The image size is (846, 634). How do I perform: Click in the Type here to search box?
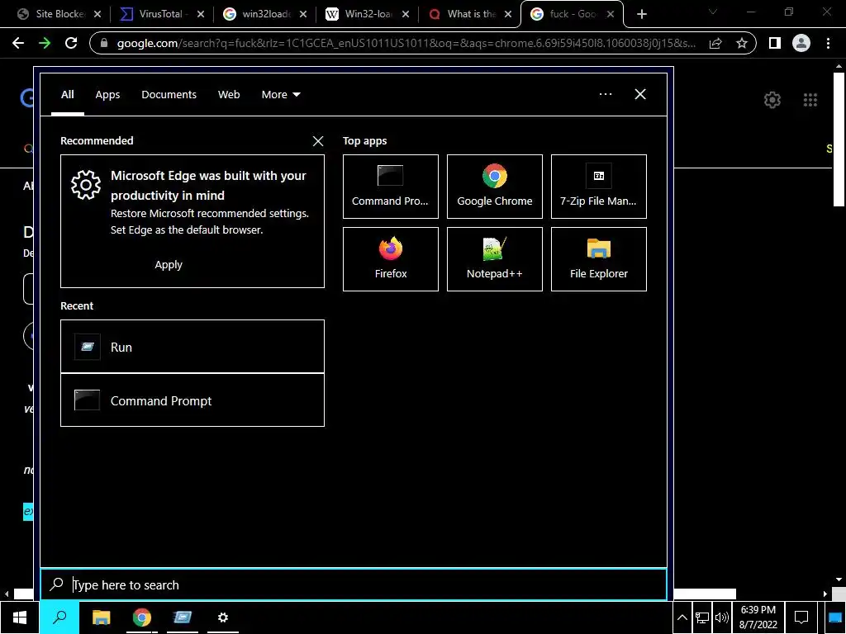[x=354, y=584]
